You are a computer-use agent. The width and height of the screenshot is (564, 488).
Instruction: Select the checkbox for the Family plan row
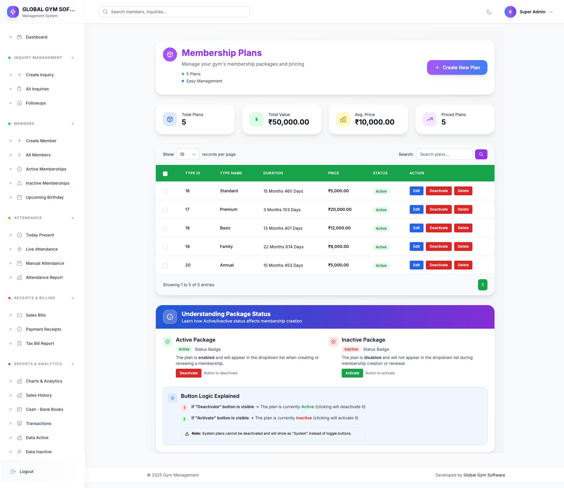point(165,247)
